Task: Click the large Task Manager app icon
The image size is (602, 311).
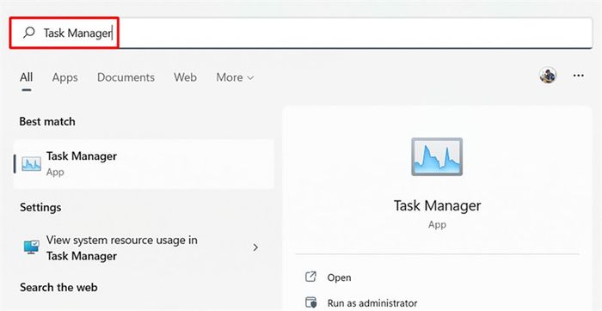Action: (437, 156)
